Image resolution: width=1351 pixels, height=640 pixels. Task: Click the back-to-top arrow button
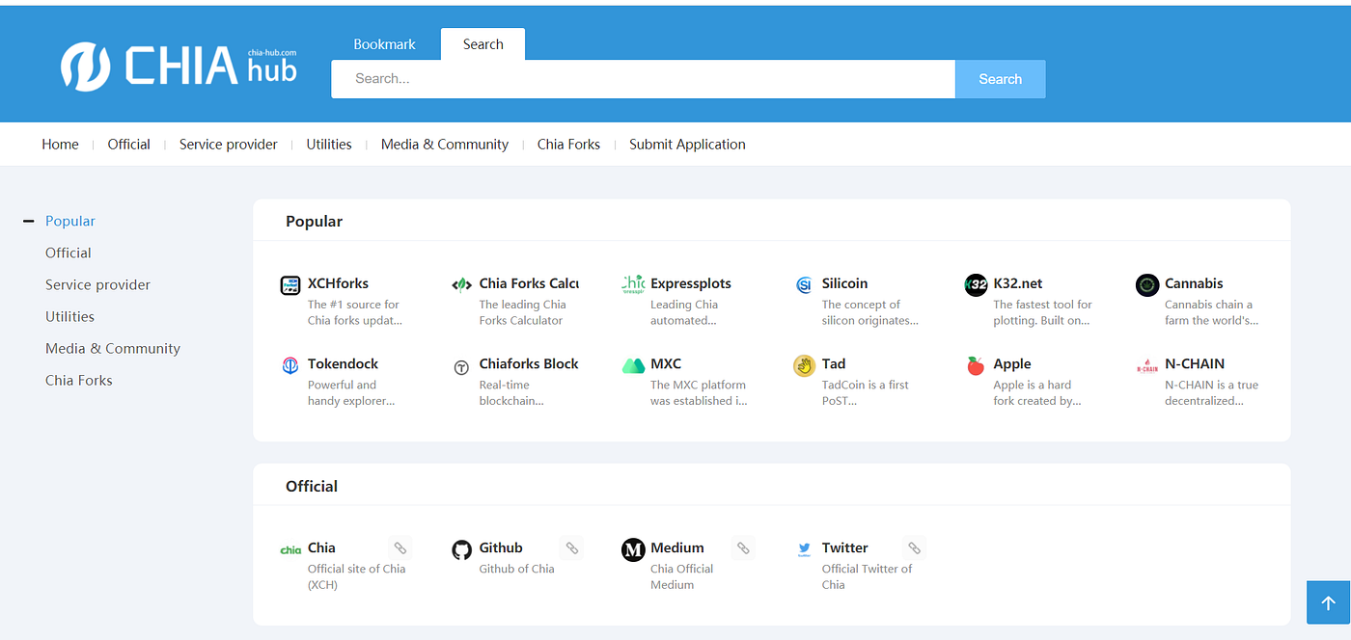pos(1328,602)
